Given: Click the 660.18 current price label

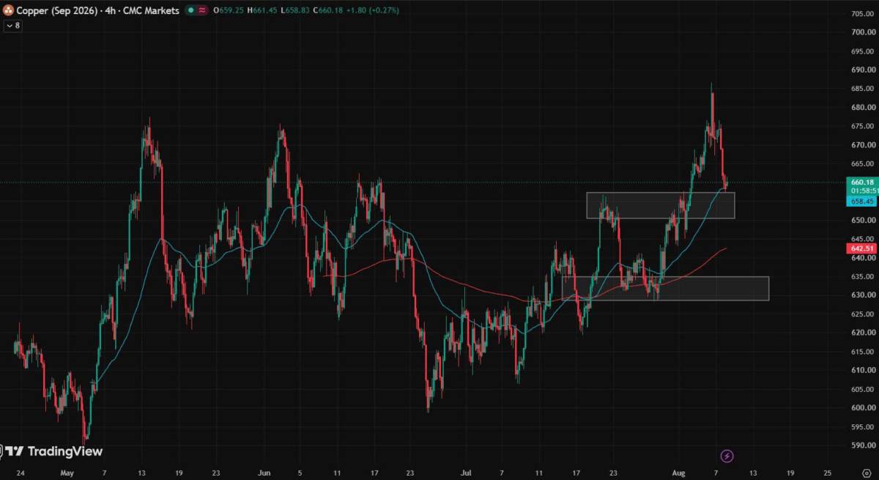Looking at the screenshot, I should 862,182.
